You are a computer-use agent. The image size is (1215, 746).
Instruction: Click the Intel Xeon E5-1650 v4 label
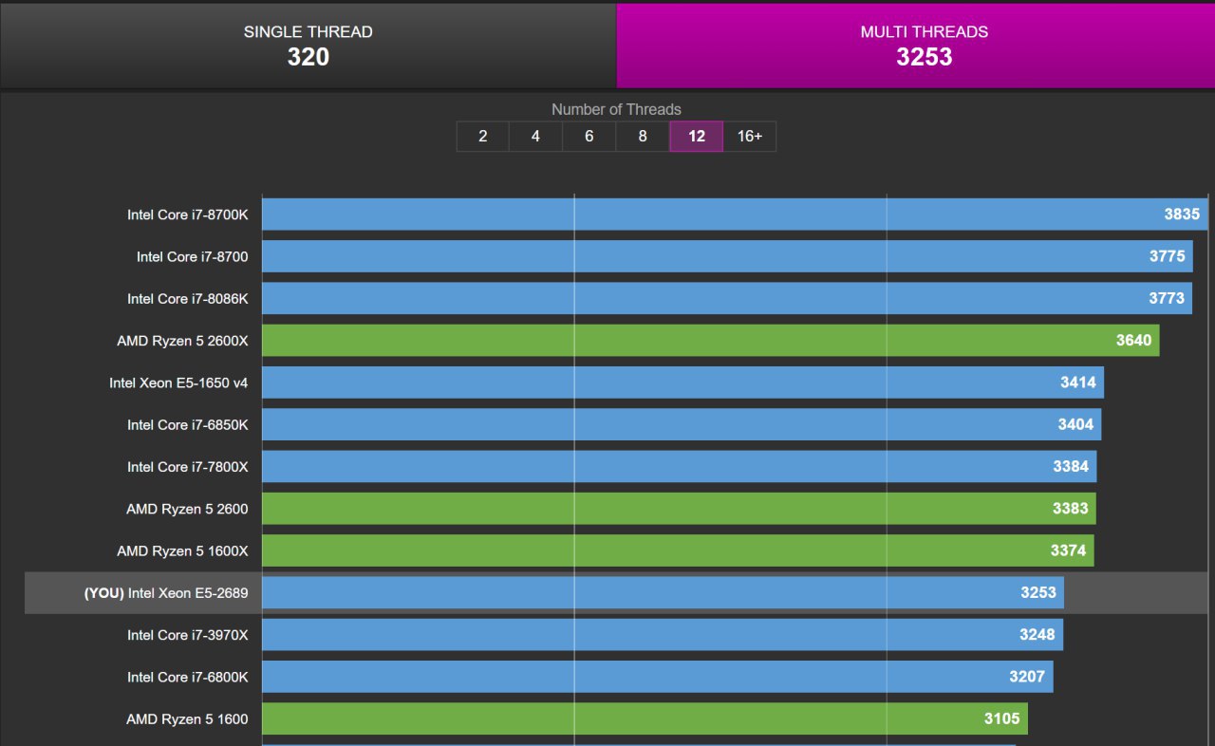[x=178, y=382]
